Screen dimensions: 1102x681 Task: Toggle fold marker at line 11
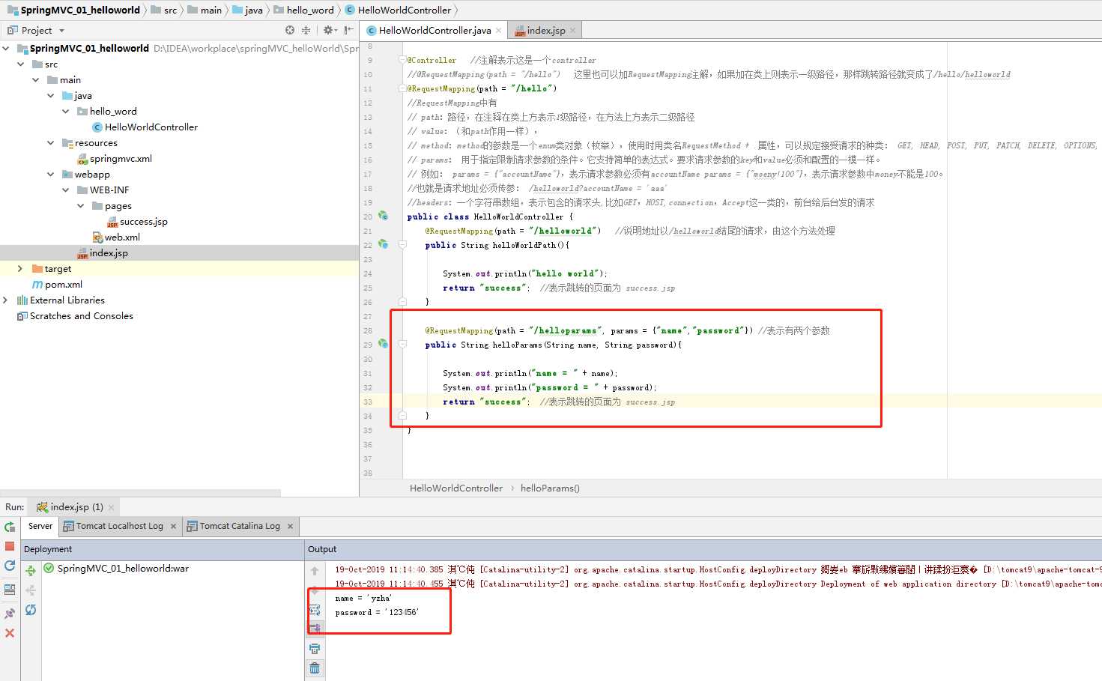pyautogui.click(x=402, y=88)
